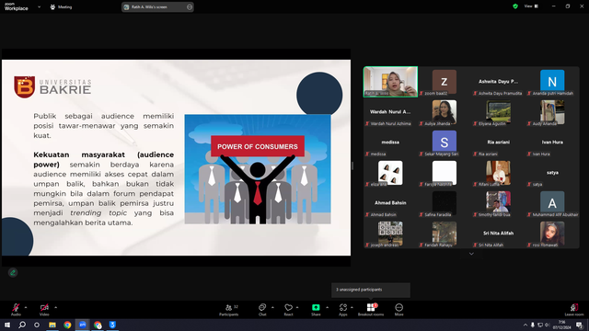The height and width of the screenshot is (331, 589).
Task: Open Windows taskbar search
Action: pyautogui.click(x=22, y=325)
